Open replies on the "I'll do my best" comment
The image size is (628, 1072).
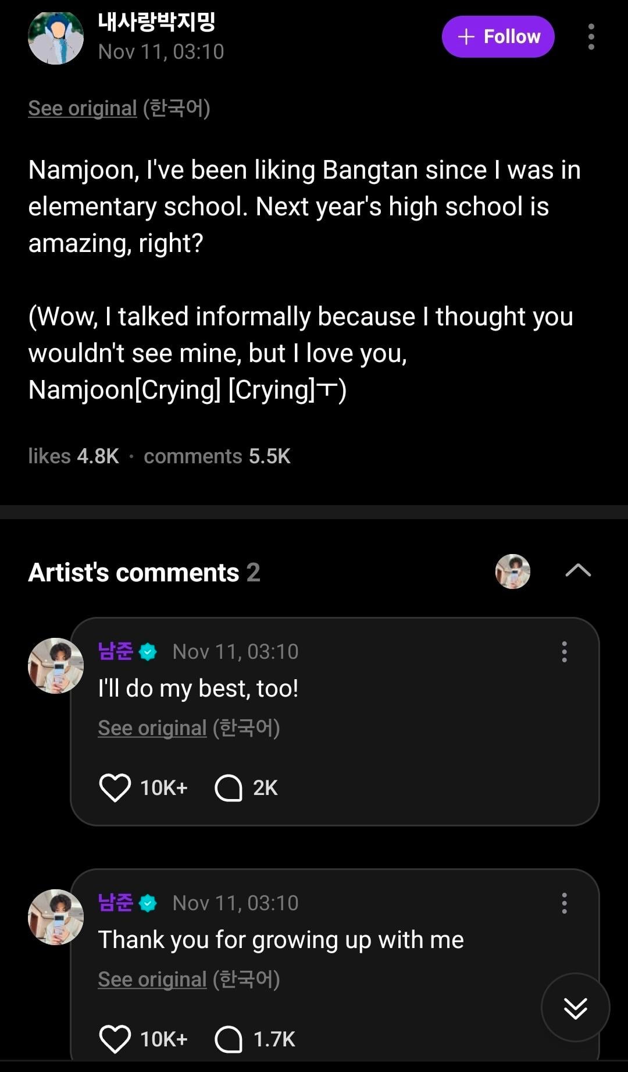(229, 788)
